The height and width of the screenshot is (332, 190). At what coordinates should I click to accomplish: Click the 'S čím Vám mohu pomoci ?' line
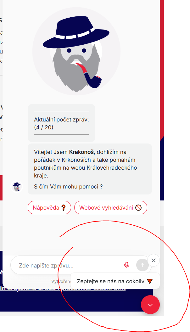[68, 187]
